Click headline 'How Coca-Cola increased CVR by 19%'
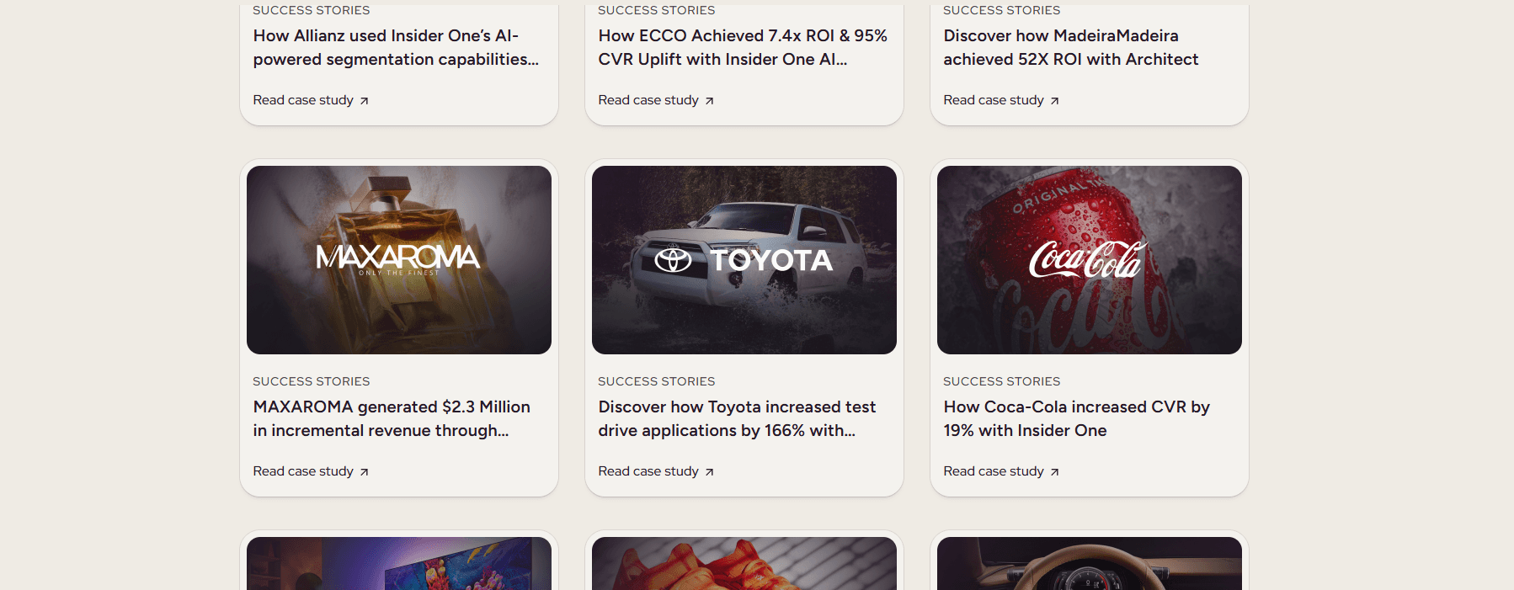The height and width of the screenshot is (590, 1514). point(1076,418)
